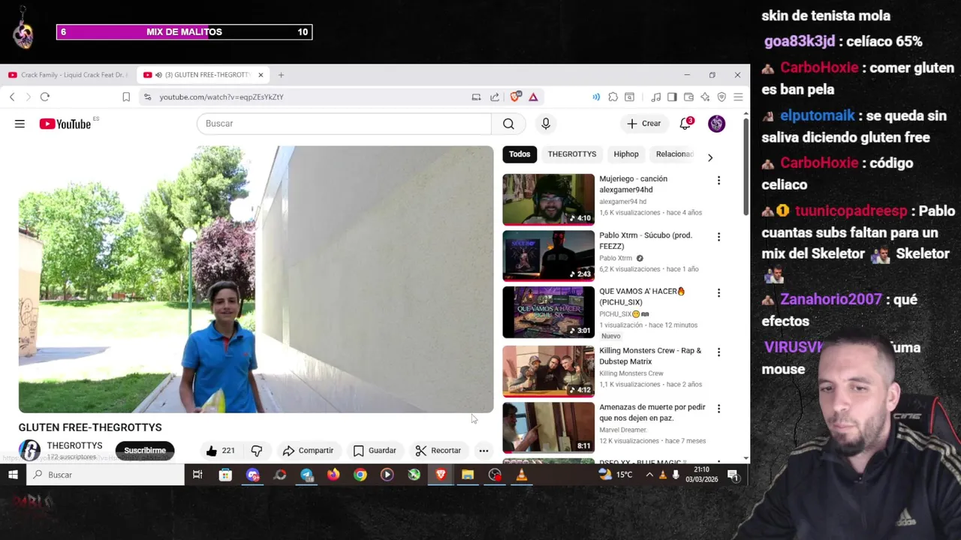961x540 pixels.
Task: Select the Relacionados filter chip
Action: click(674, 154)
